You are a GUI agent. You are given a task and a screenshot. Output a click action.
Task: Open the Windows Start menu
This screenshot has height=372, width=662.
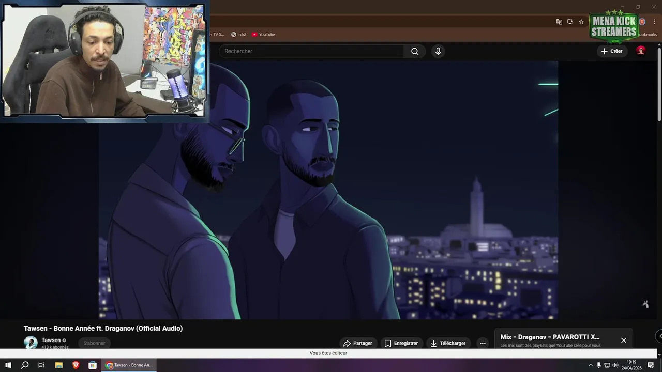click(8, 365)
